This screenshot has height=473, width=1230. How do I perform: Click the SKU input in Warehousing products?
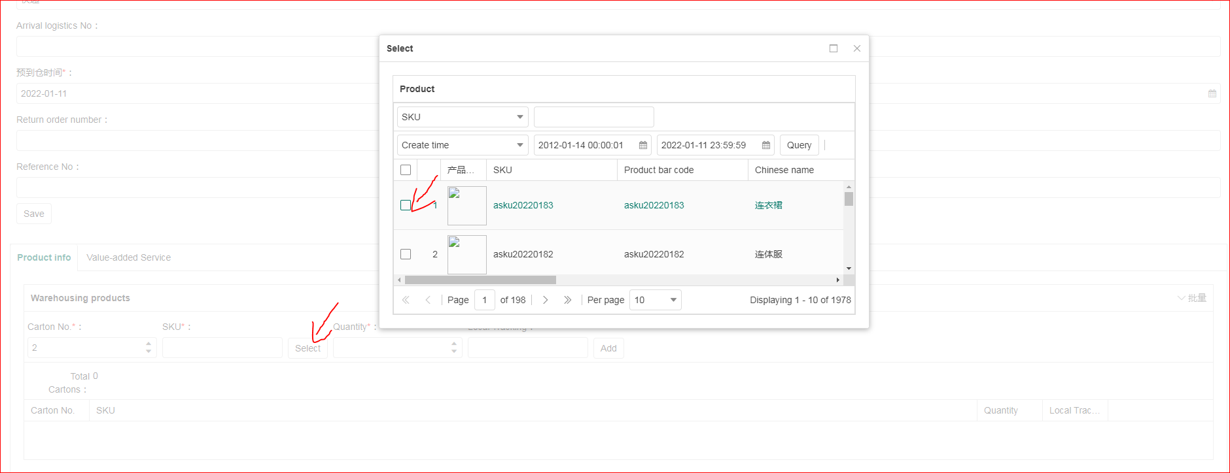(222, 348)
